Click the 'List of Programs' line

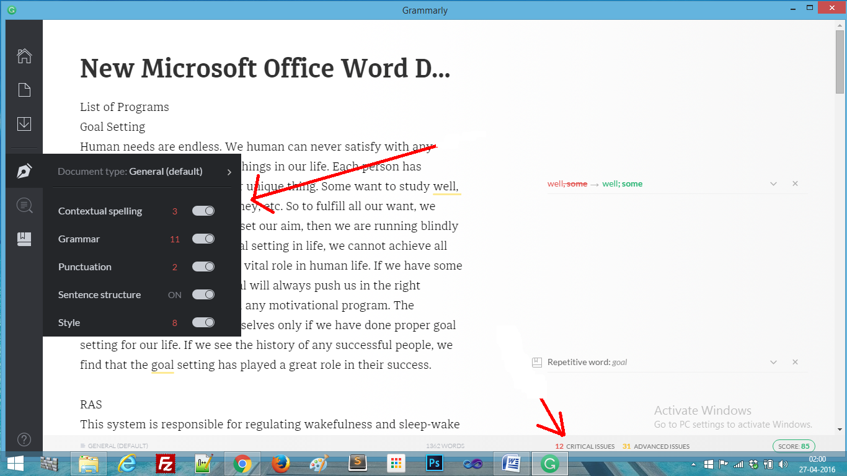(125, 107)
